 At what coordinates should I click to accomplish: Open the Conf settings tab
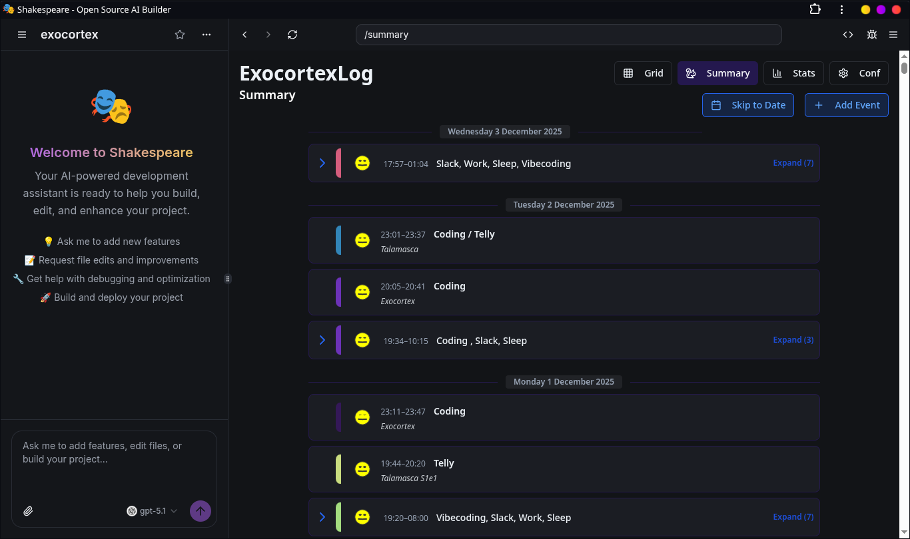(859, 73)
